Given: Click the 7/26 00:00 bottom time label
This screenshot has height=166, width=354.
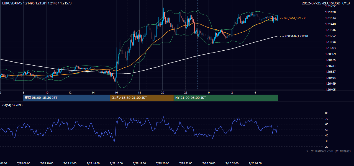Looking at the screenshot, I should pos(209,163).
